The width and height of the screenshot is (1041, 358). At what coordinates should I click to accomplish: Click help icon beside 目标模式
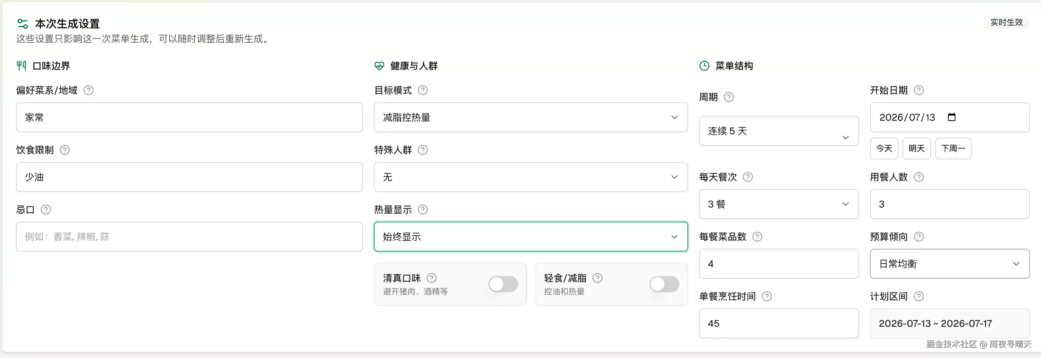[422, 90]
